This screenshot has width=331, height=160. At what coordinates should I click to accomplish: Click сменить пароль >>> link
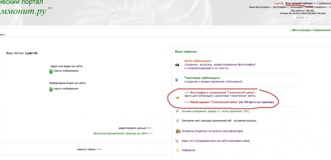coord(89,149)
